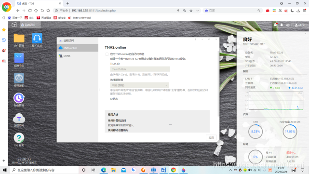The image size is (309, 174).
Task: Open the server selection dropdown
Action: pyautogui.click(x=139, y=85)
